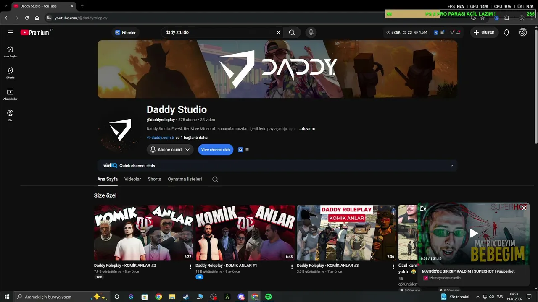Open the account avatar menu
The image size is (538, 302).
(x=523, y=32)
